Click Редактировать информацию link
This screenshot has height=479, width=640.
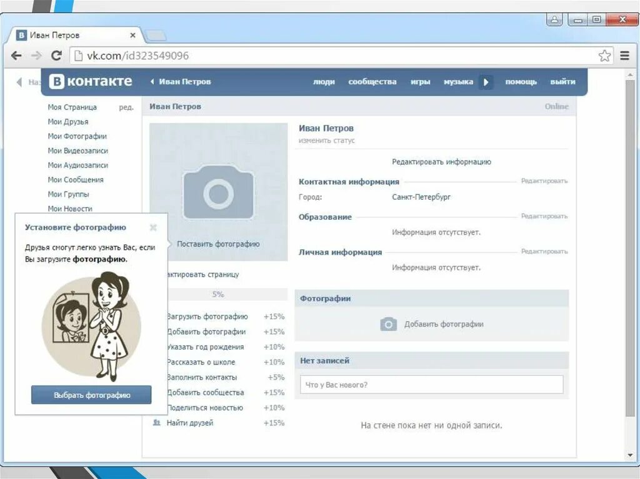pos(442,162)
